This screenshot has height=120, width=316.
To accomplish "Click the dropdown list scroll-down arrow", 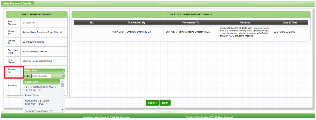I will pyautogui.click(x=62, y=110).
